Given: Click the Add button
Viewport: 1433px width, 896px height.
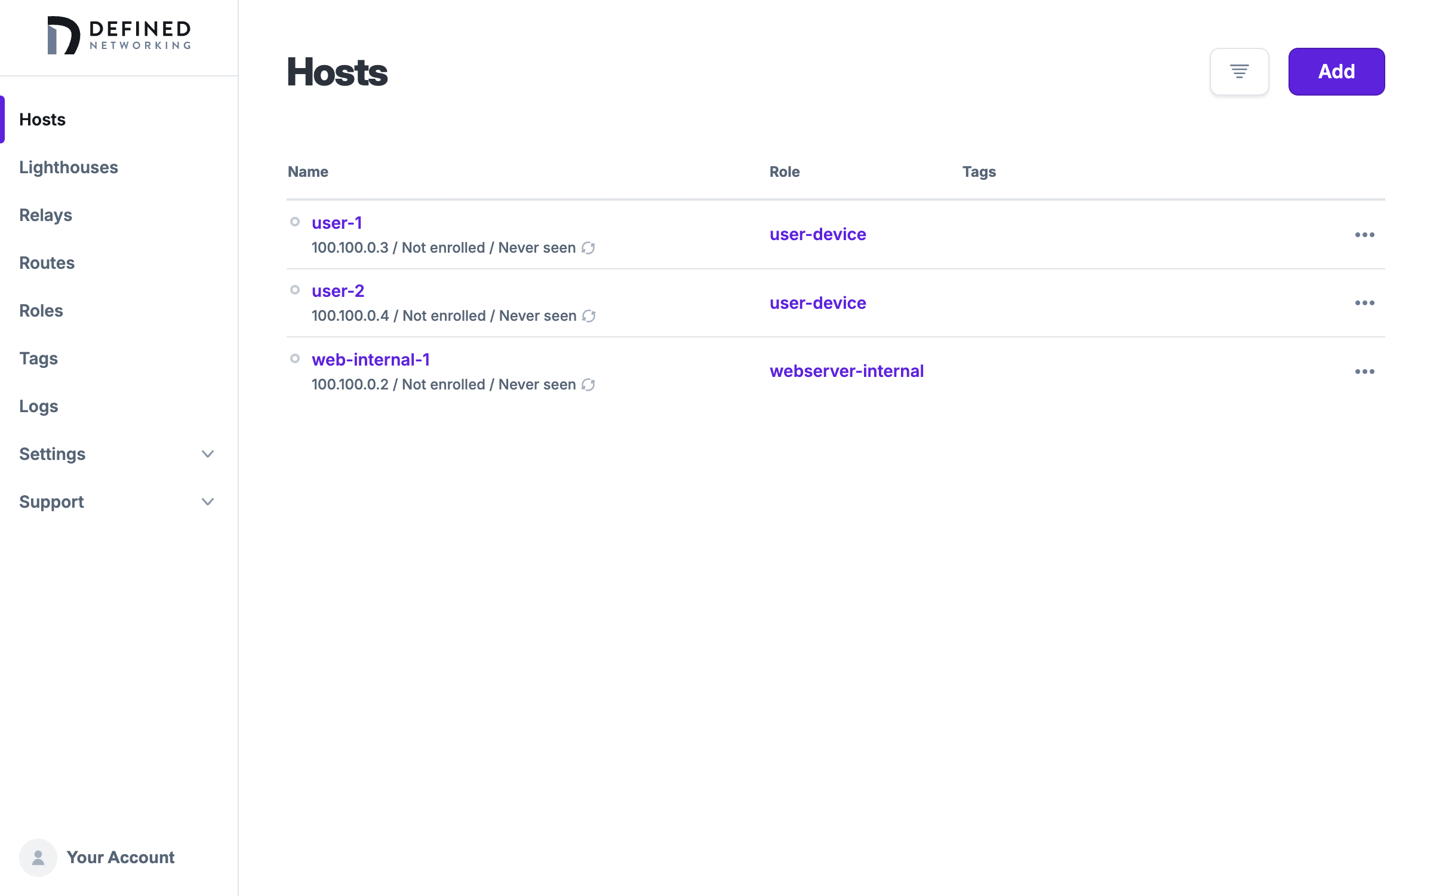Looking at the screenshot, I should pyautogui.click(x=1336, y=71).
